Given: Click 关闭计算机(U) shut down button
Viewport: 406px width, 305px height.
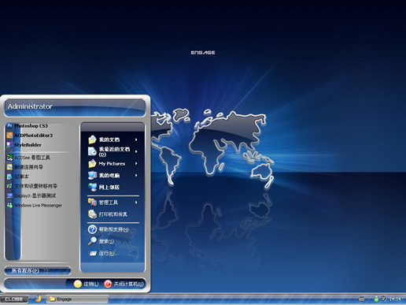Looking at the screenshot, I should (124, 284).
